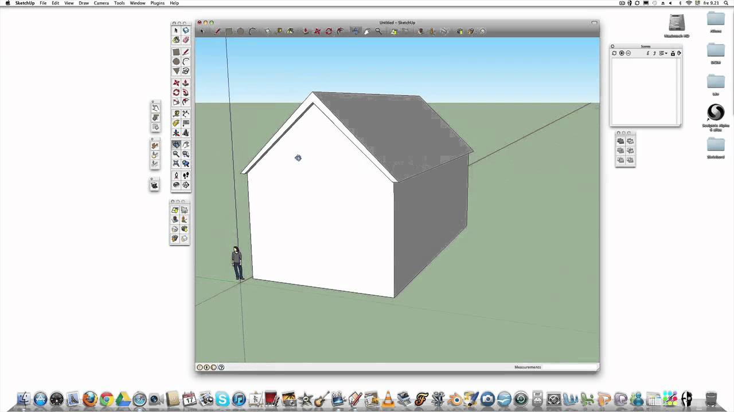The height and width of the screenshot is (412, 734).
Task: Select the Line pencil tool in left palette
Action: (x=185, y=52)
